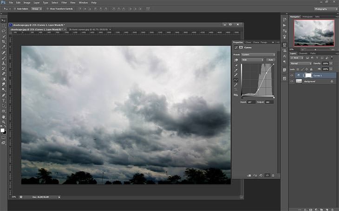
Task: Toggle lock transparent pixels
Action: (x=298, y=69)
